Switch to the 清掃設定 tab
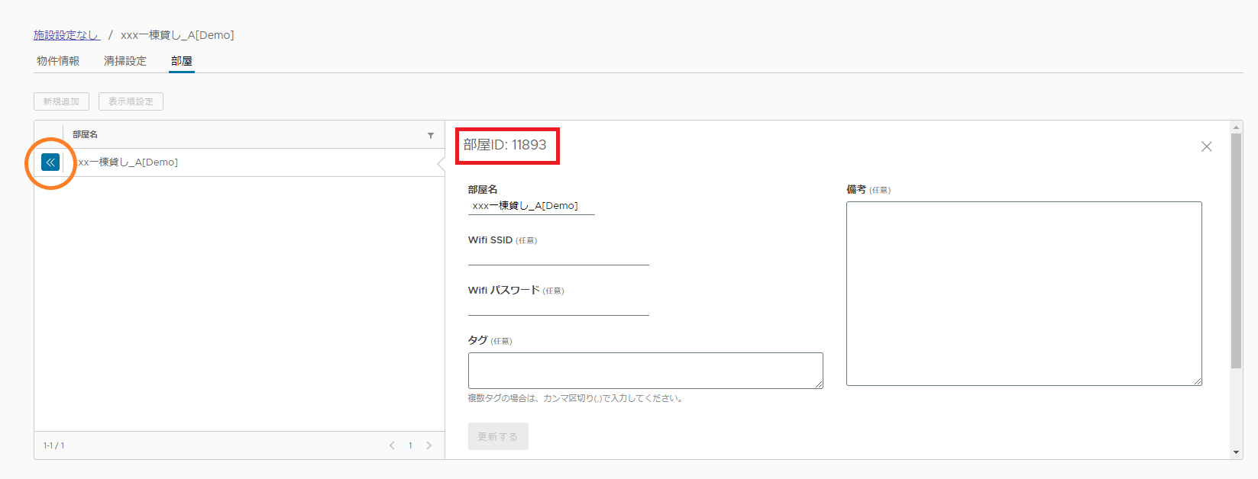1258x479 pixels. tap(125, 61)
